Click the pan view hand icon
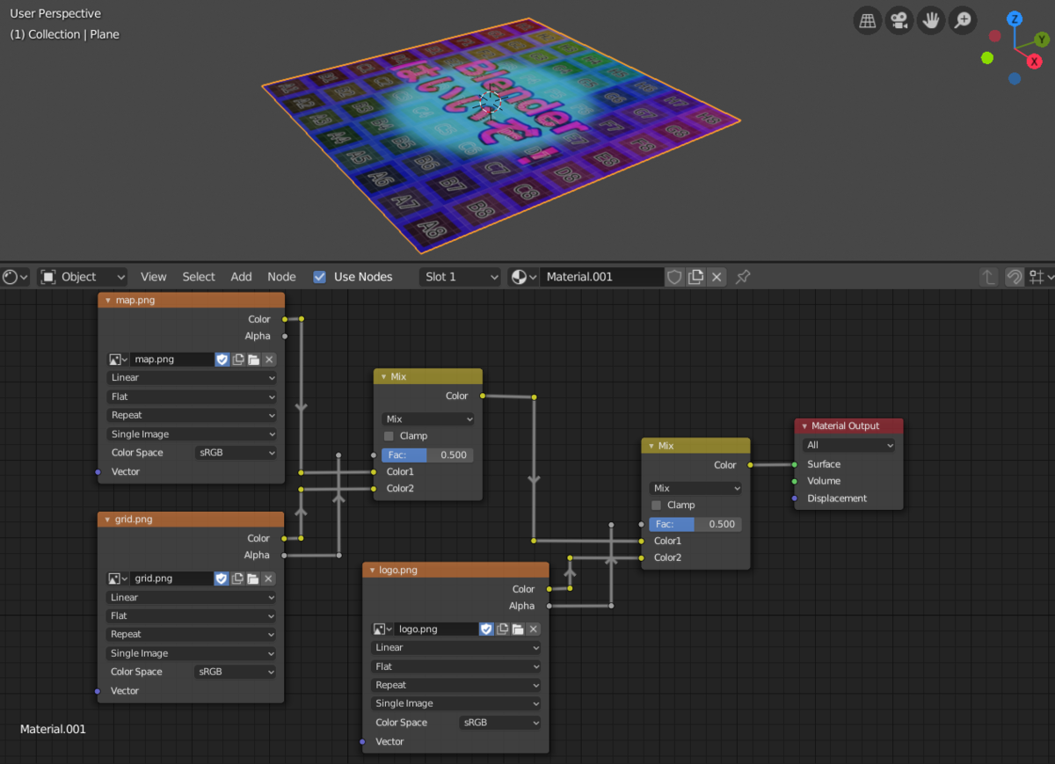Viewport: 1055px width, 764px height. (x=931, y=20)
